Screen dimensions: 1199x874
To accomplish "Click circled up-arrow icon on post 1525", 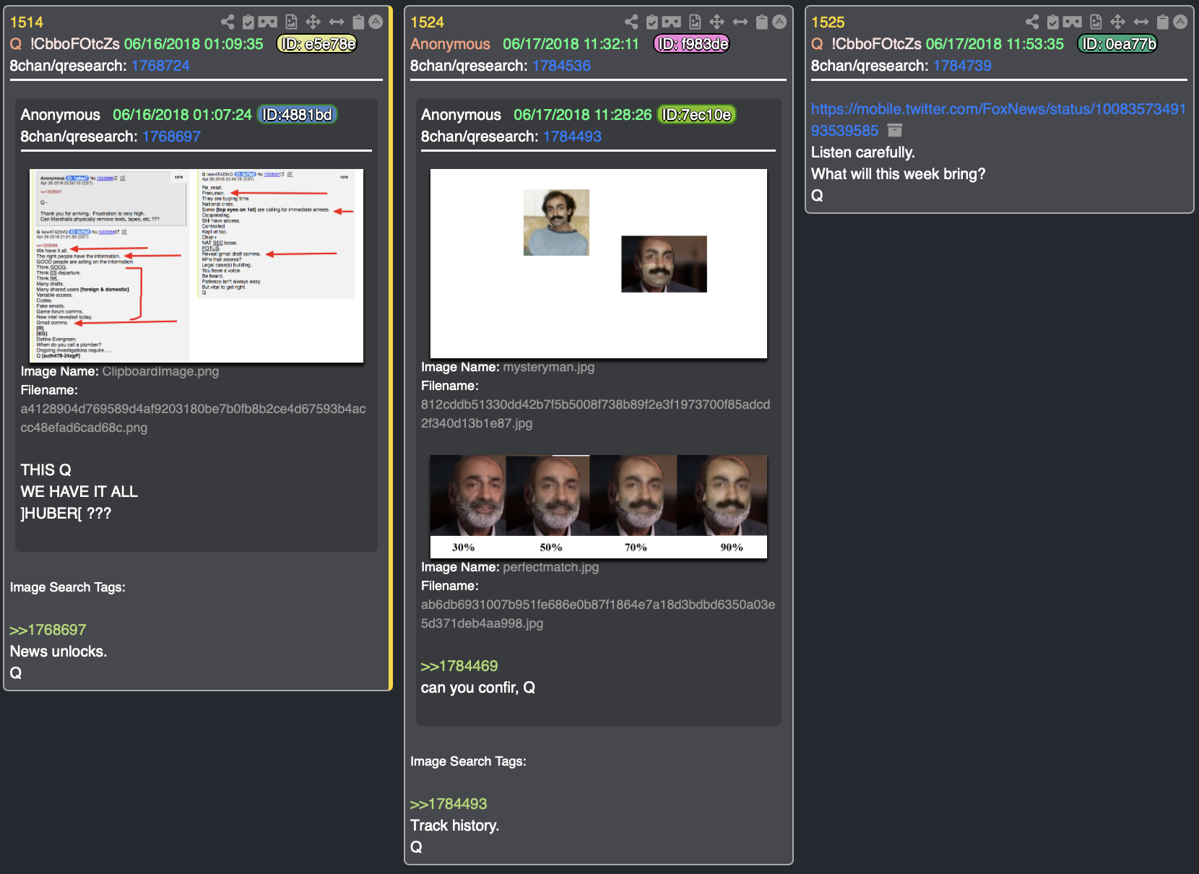I will pyautogui.click(x=1180, y=22).
